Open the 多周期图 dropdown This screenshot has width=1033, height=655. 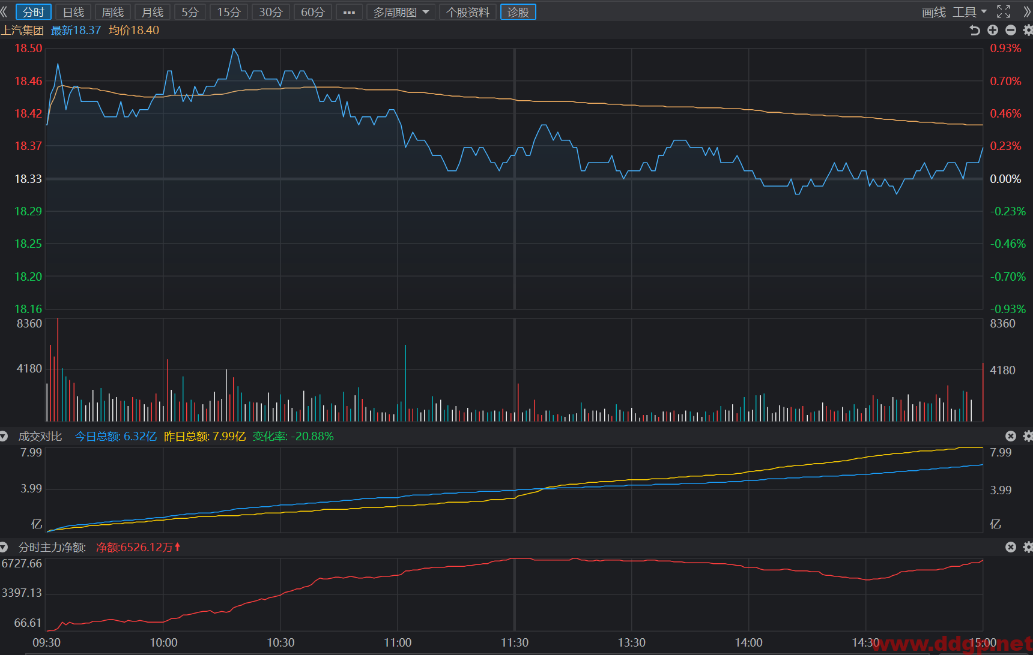(401, 12)
